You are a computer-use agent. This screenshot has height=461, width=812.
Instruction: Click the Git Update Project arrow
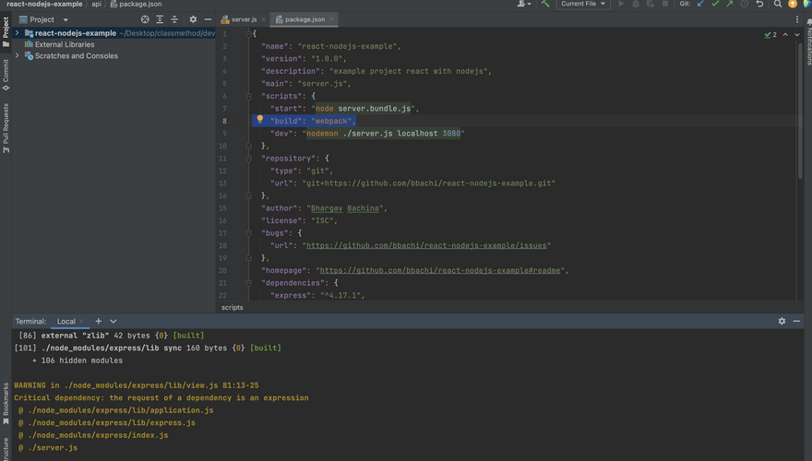click(x=700, y=5)
